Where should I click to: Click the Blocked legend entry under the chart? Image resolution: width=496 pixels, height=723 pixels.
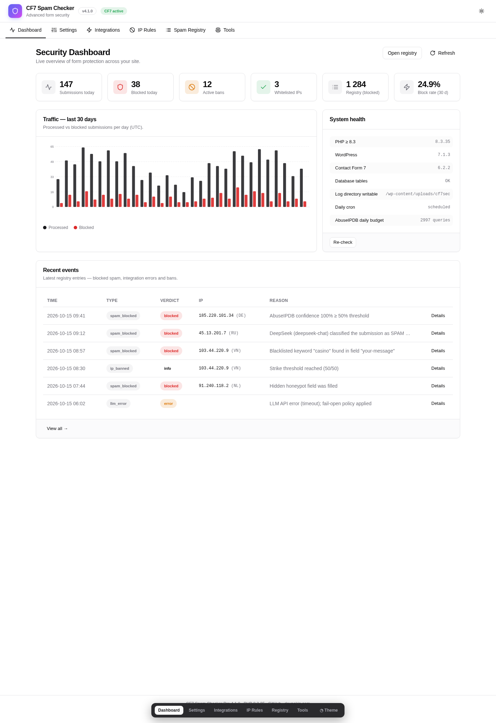(x=84, y=228)
